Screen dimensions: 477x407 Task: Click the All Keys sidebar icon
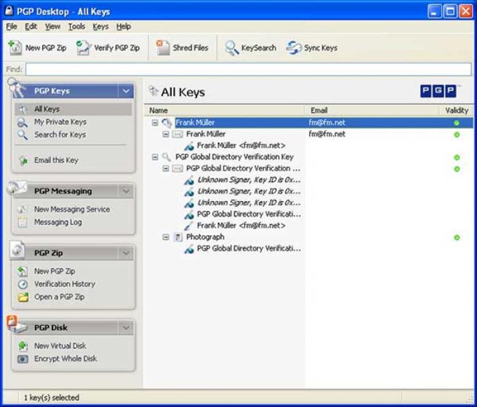(23, 109)
